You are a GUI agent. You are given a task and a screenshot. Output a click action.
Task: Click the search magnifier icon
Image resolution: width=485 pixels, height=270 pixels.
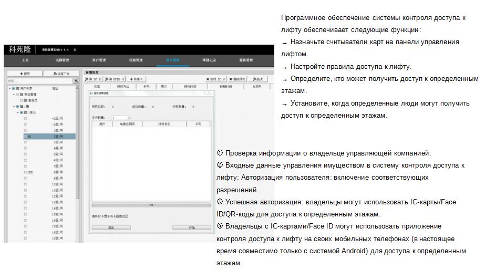tap(76, 81)
